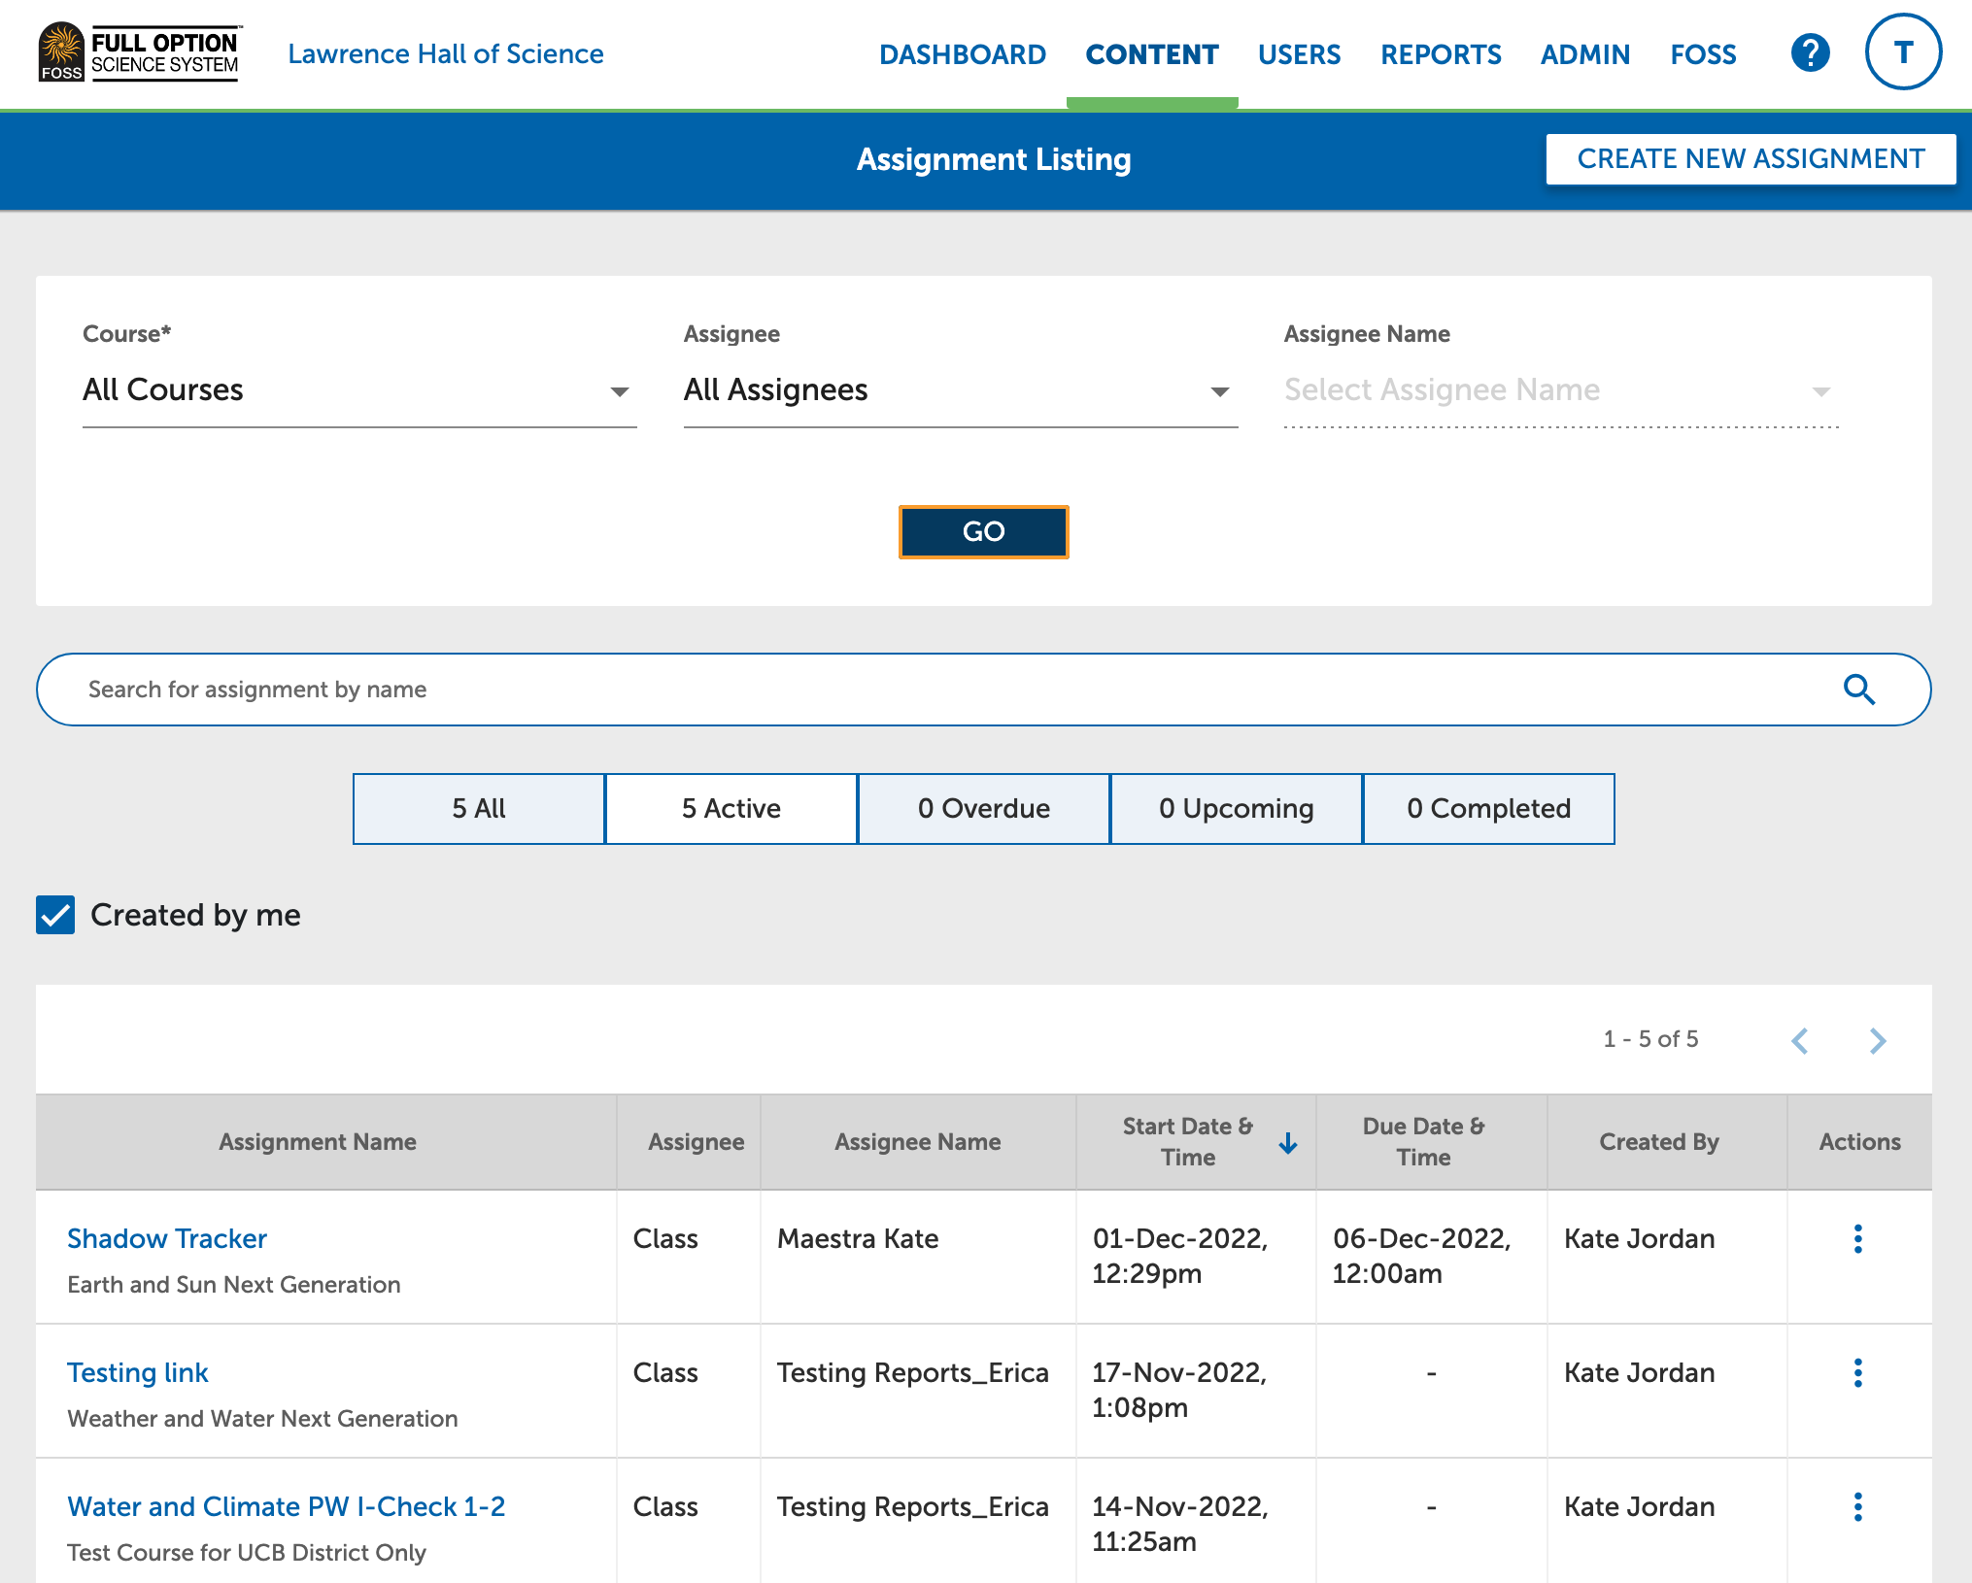
Task: Click the sort arrow on Start Date & Time
Action: point(1288,1143)
